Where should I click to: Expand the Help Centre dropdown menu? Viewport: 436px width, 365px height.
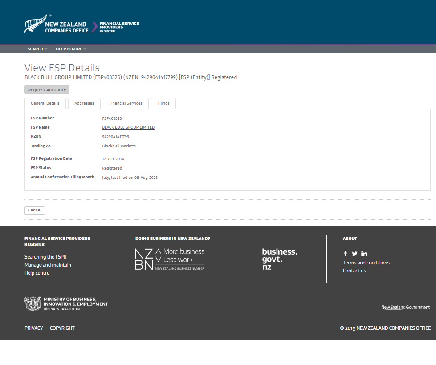(71, 49)
